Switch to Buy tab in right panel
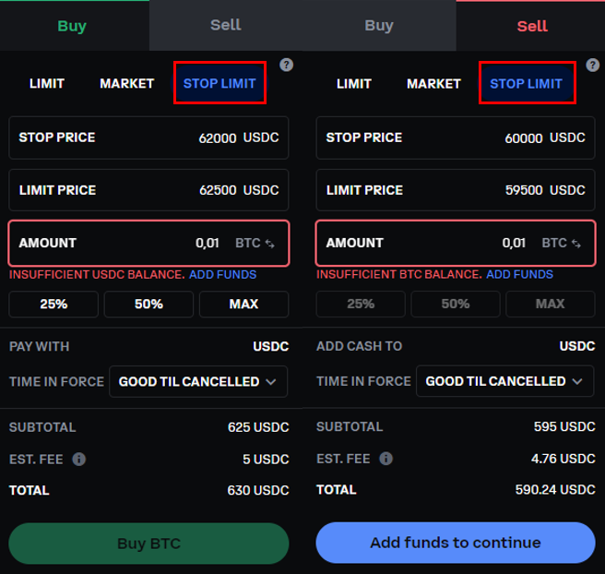 point(378,25)
